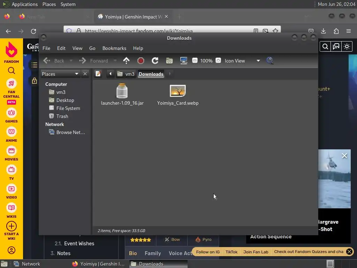Open Movies in the Fandom sidebar
The height and width of the screenshot is (268, 357).
point(12,154)
